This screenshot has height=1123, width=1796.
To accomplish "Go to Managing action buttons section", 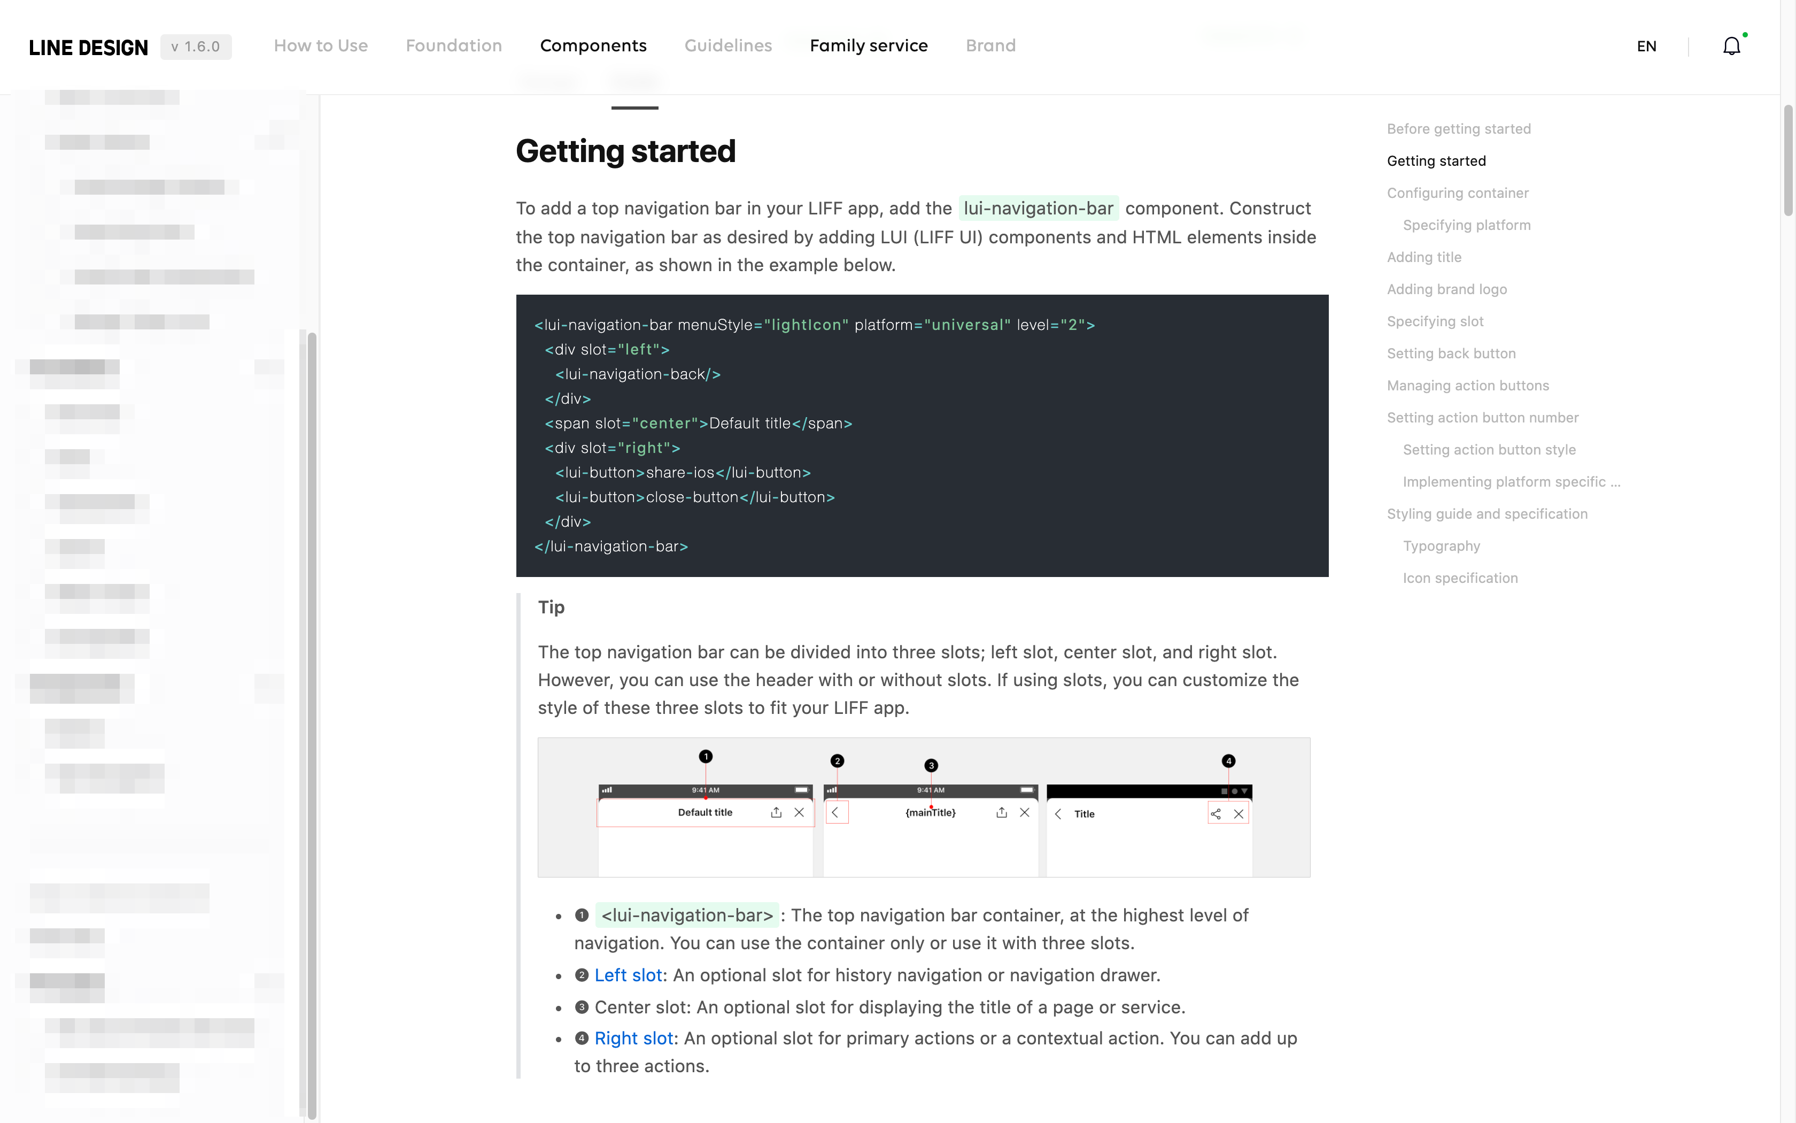I will (x=1468, y=386).
